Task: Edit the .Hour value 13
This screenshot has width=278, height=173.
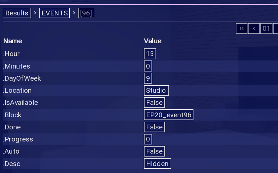Action: (x=150, y=54)
